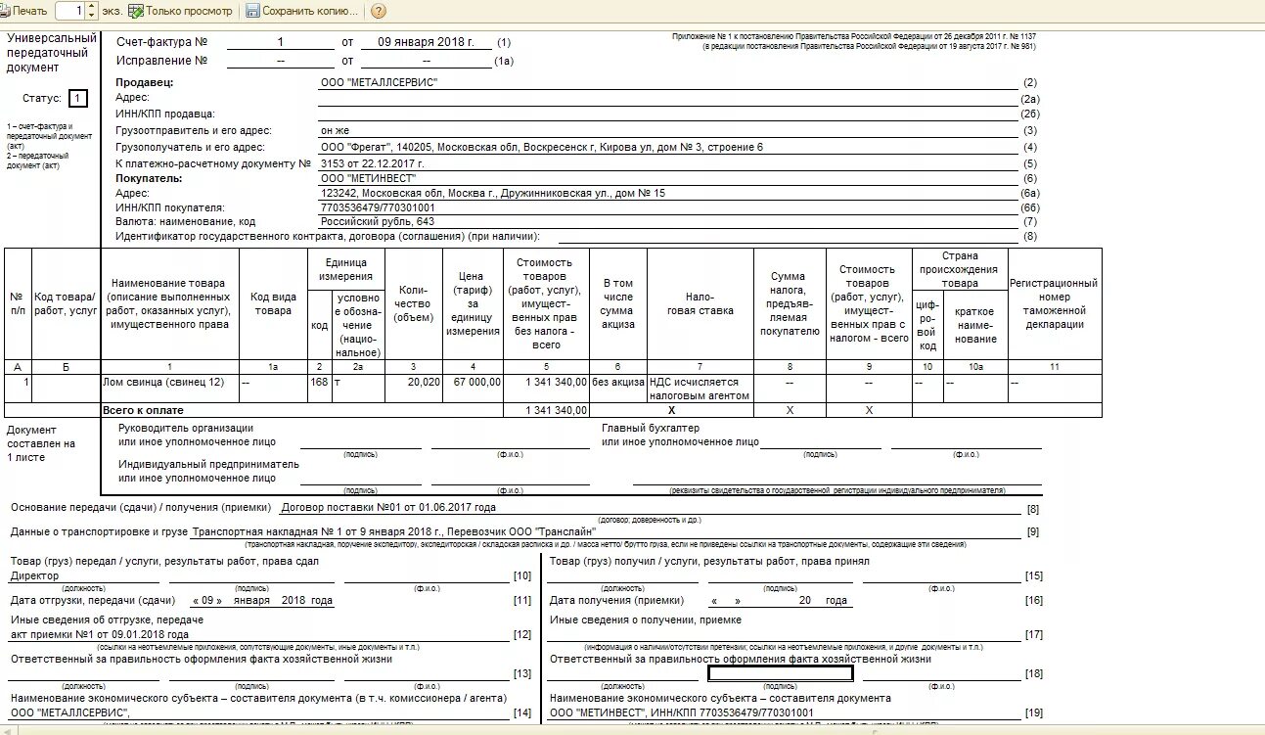Screen dimensions: 1265x735
Task: Click the selected empty signature cell in field 18
Action: tap(780, 672)
